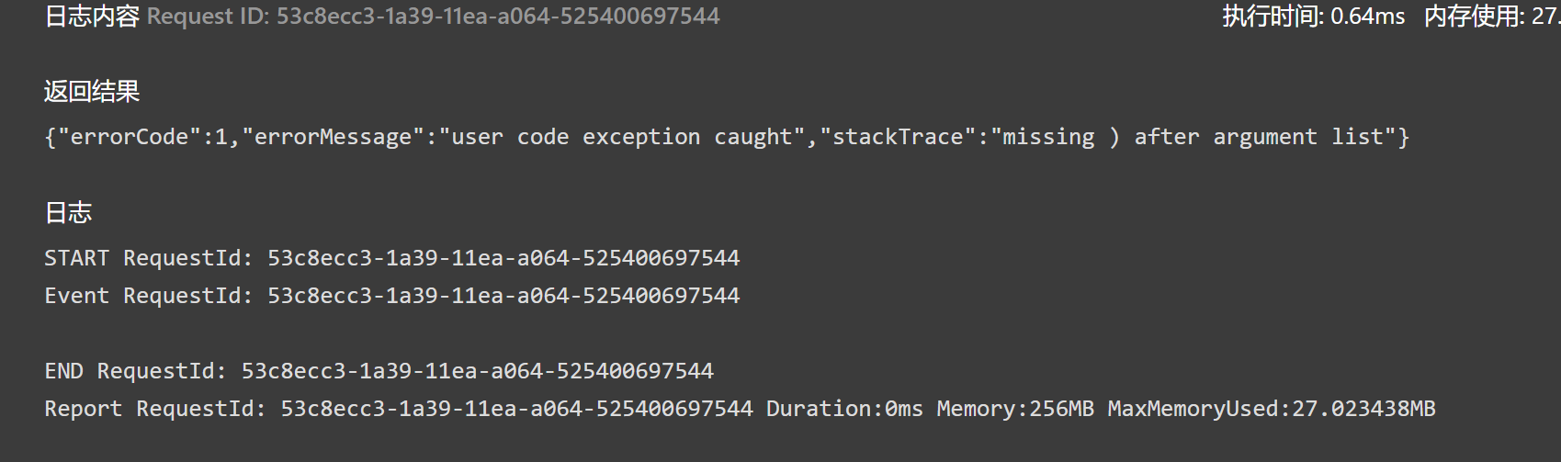Click the "执行时间: 0.64ms" text
Screen dimensions: 1561x462
[1313, 17]
